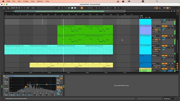This screenshot has width=180, height=101.
Task: Click the 10-Group selector in status bar
Action: click(167, 99)
